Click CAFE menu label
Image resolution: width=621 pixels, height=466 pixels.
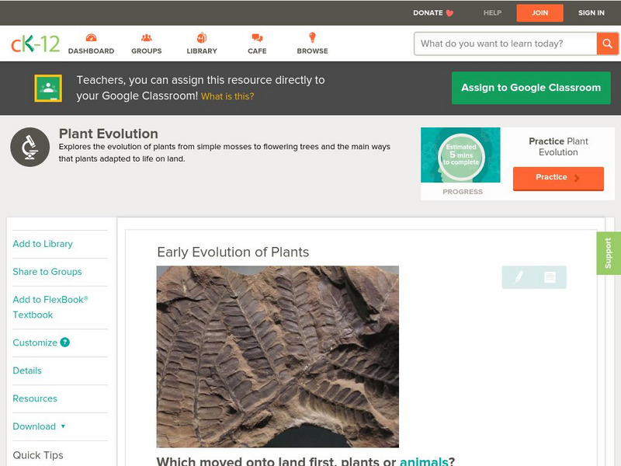click(x=257, y=51)
